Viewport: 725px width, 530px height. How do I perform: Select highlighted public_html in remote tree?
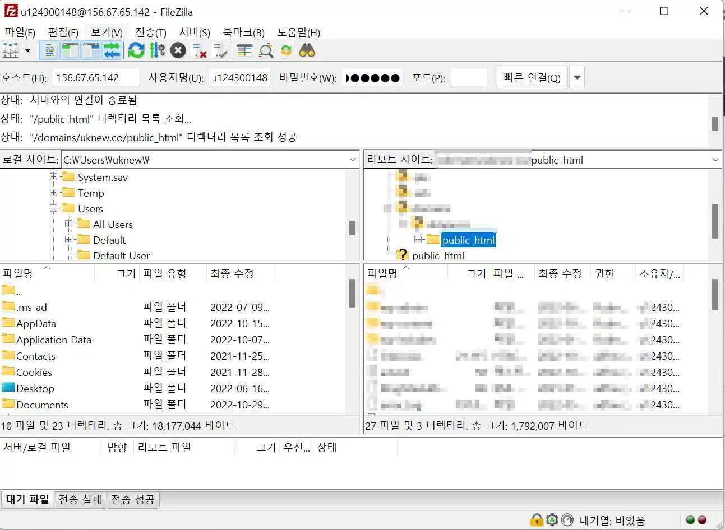click(468, 240)
